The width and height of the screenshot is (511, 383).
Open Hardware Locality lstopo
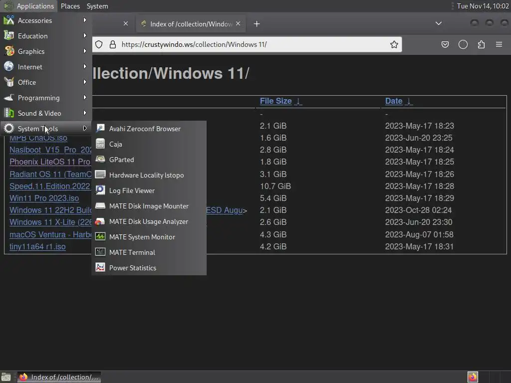(x=149, y=175)
